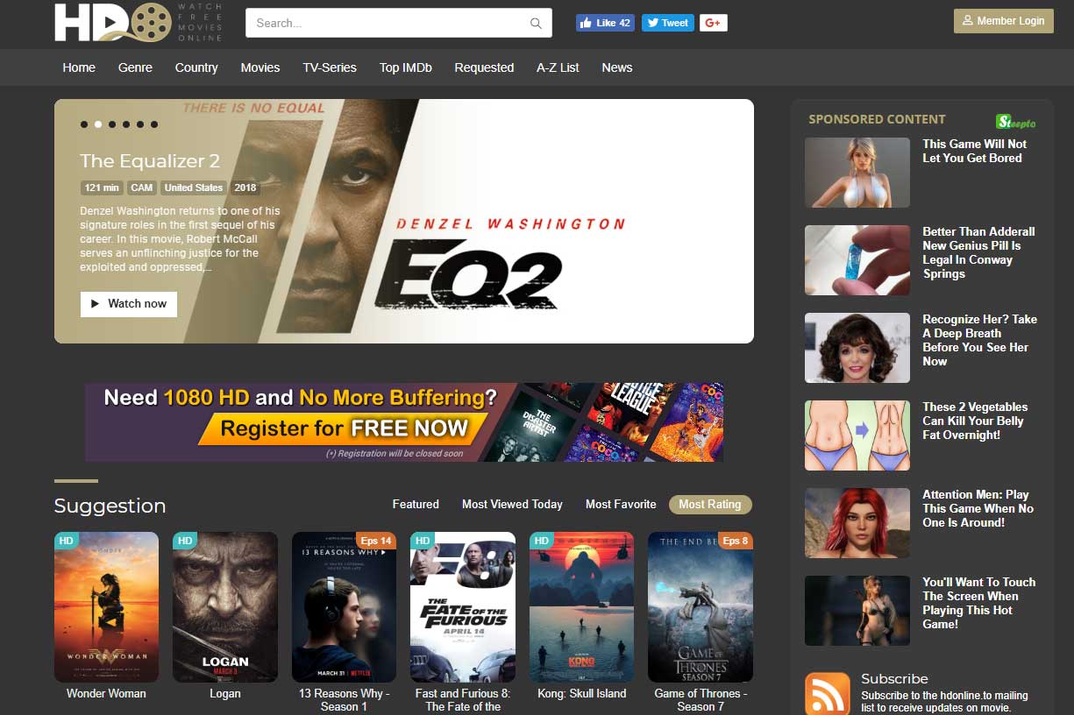The width and height of the screenshot is (1074, 715).
Task: Click the belly fat illustration ad thumbnail
Action: pyautogui.click(x=857, y=435)
